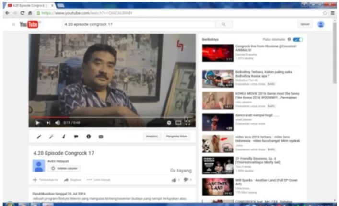339x206 pixels.
Task: Open the uploader's channel name link
Action: point(58,161)
